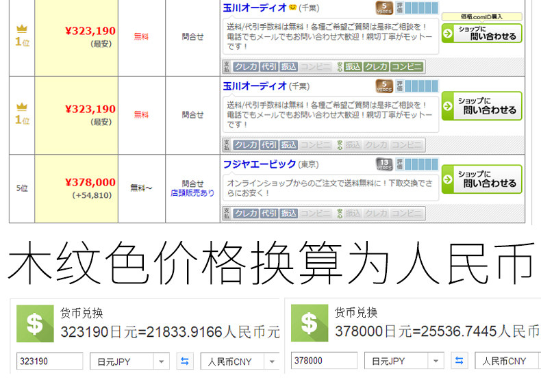The width and height of the screenshot is (541, 382).
Task: Click the green arrow icon in フジヤエービック's button
Action: 447,179
